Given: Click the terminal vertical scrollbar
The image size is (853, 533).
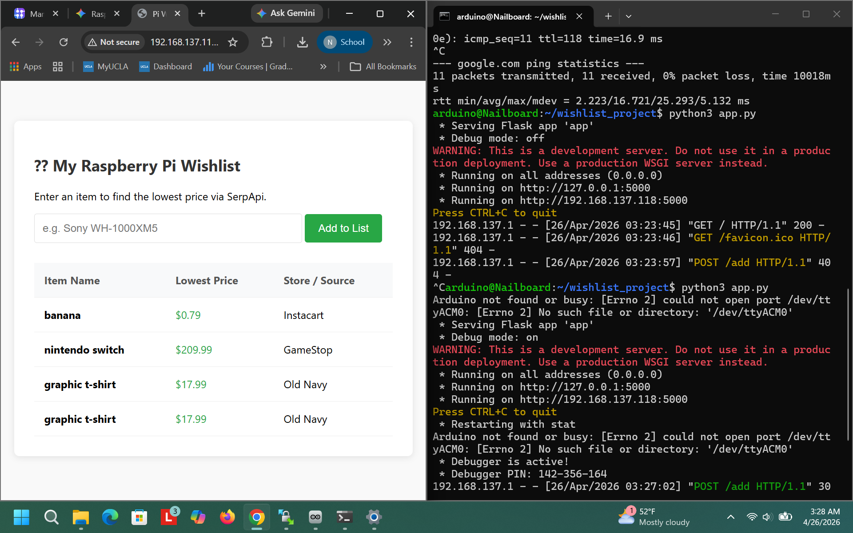Looking at the screenshot, I should (x=848, y=364).
